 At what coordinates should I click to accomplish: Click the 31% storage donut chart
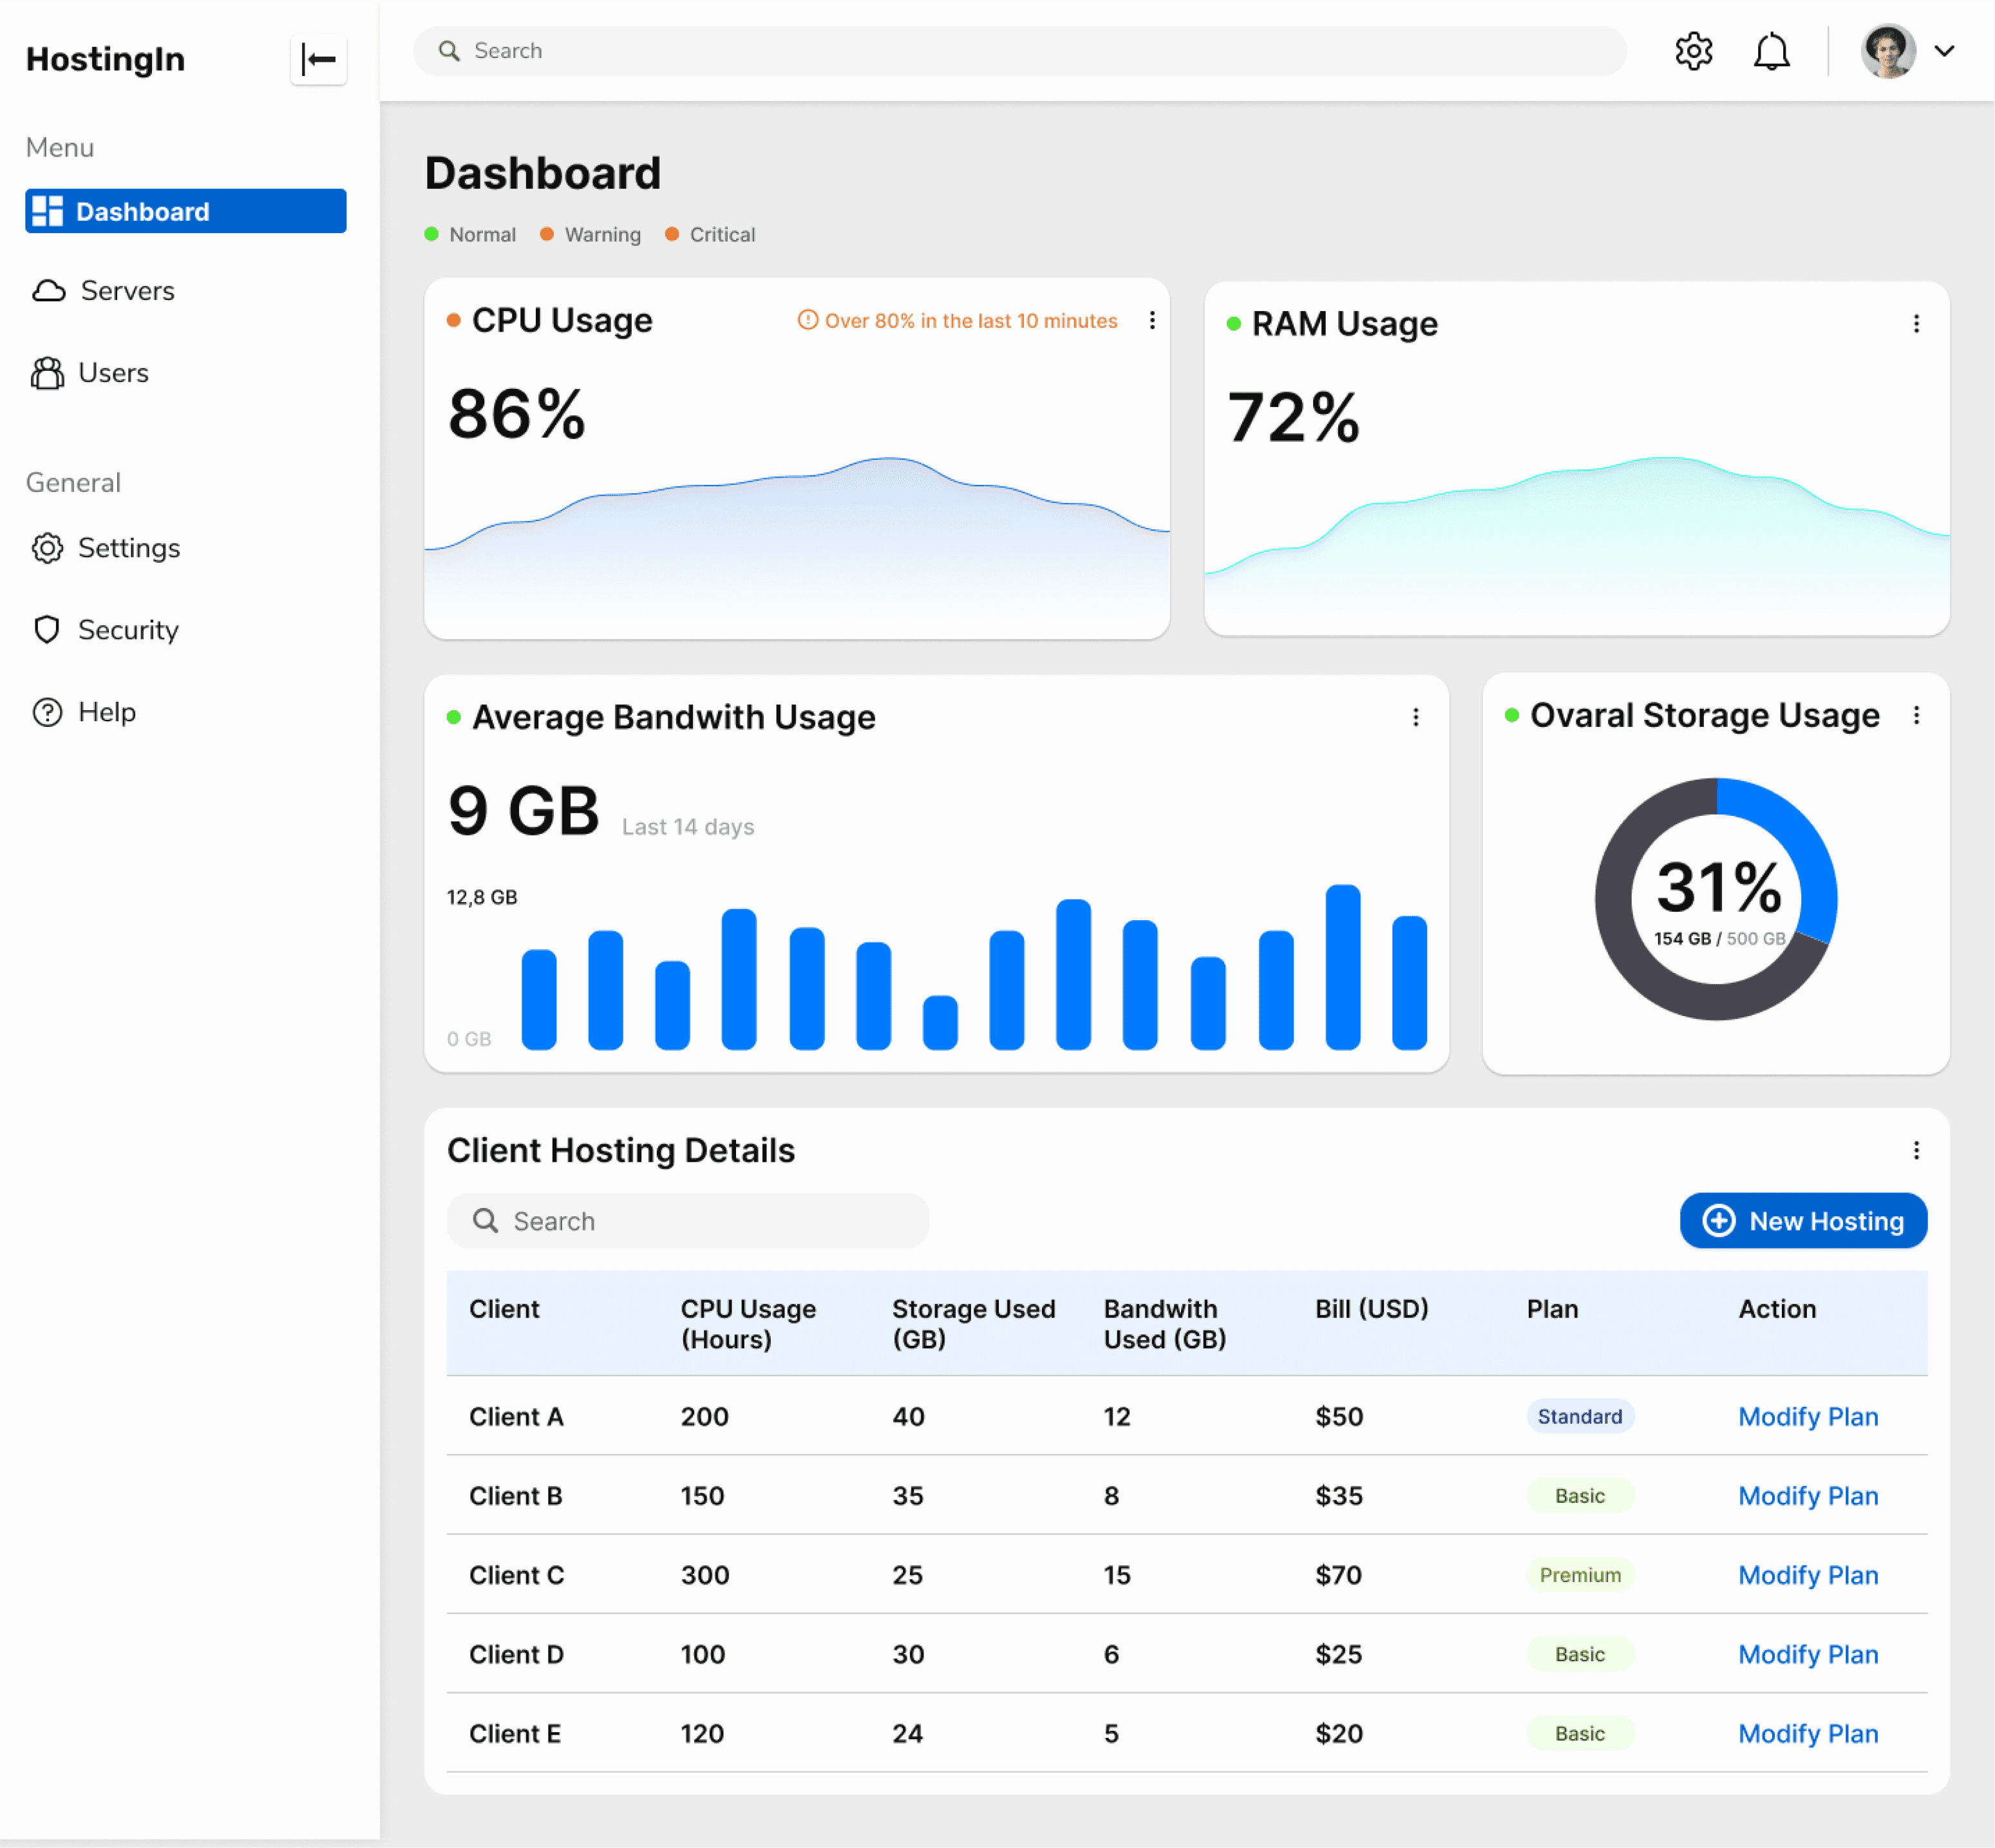pos(1716,899)
